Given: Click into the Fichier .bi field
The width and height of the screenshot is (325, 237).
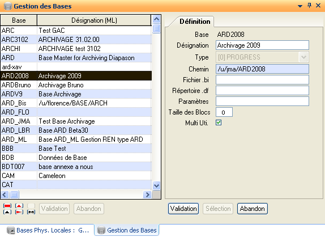Looking at the screenshot, I should coord(262,80).
